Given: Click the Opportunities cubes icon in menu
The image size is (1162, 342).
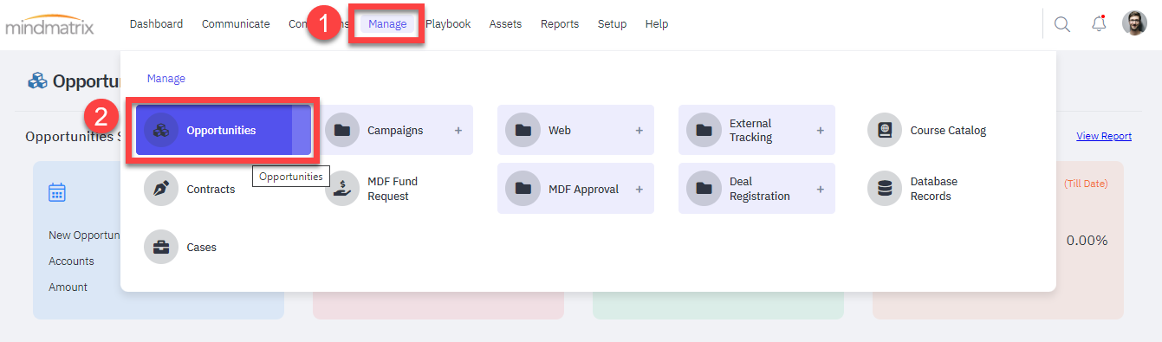Looking at the screenshot, I should click(x=161, y=131).
